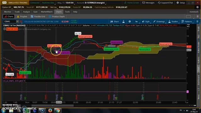Click the CBMG symbol input field
The height and width of the screenshot is (113, 201).
(x=10, y=22)
